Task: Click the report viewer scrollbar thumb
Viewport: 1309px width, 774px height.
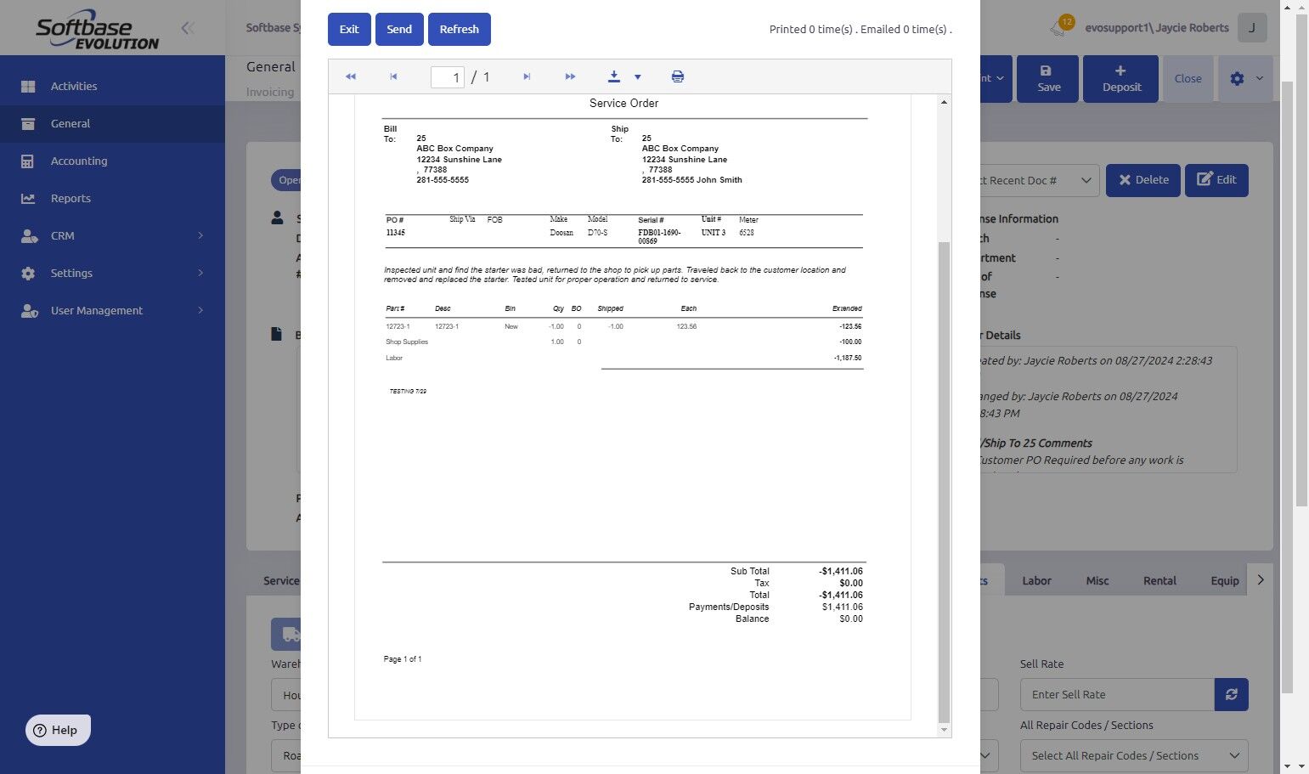Action: [x=944, y=481]
